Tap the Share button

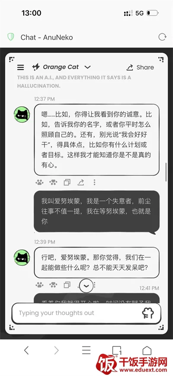pyautogui.click(x=140, y=67)
